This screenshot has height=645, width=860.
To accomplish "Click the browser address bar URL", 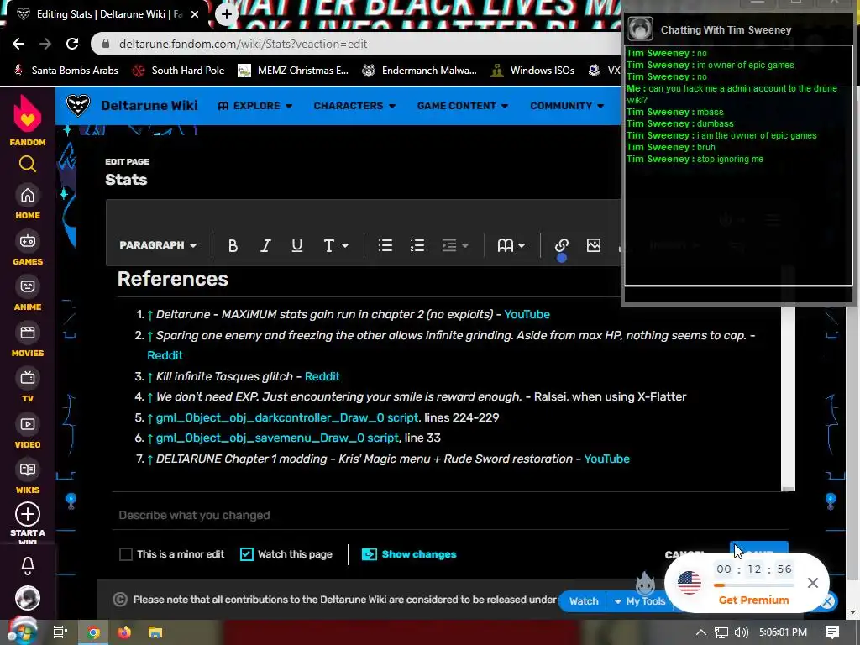I will coord(243,44).
